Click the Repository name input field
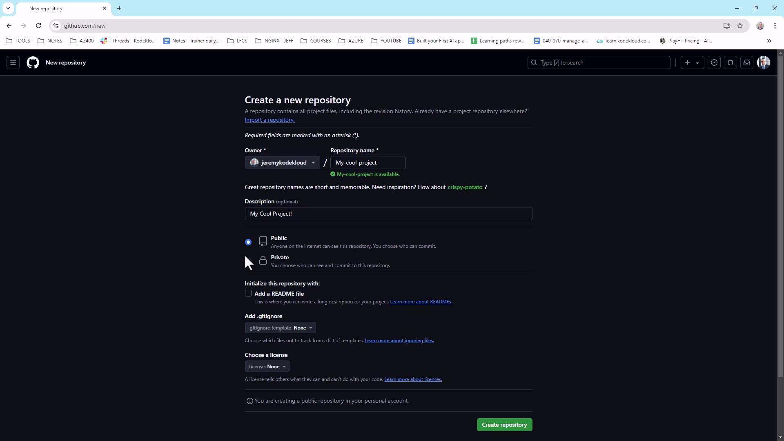Image resolution: width=784 pixels, height=441 pixels. pyautogui.click(x=367, y=163)
